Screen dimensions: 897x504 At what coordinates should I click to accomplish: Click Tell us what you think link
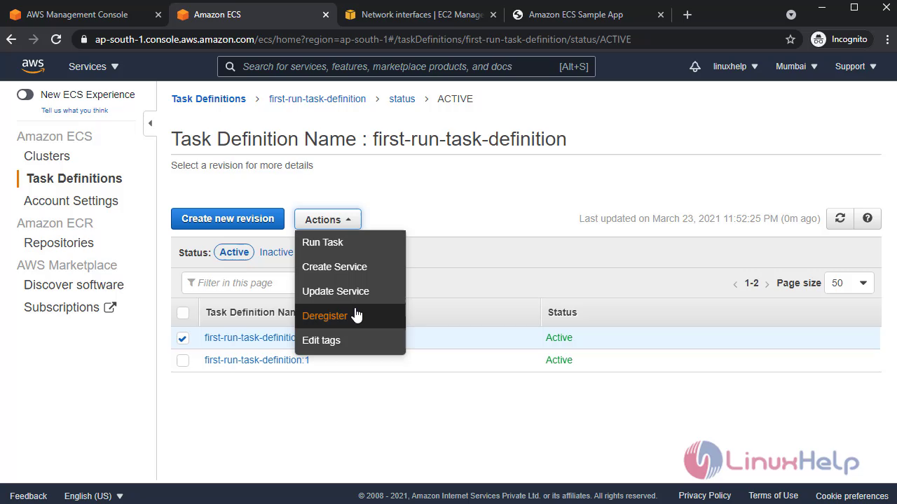[75, 111]
